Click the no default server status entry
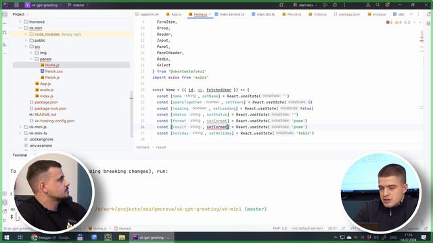The height and width of the screenshot is (243, 433). (307, 228)
